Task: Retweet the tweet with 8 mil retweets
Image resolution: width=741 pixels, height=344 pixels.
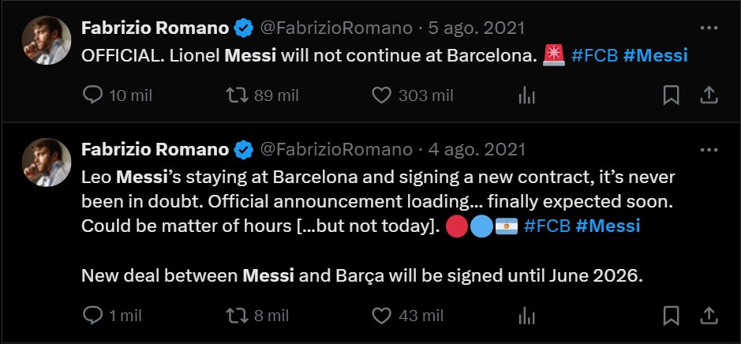Action: (x=238, y=315)
